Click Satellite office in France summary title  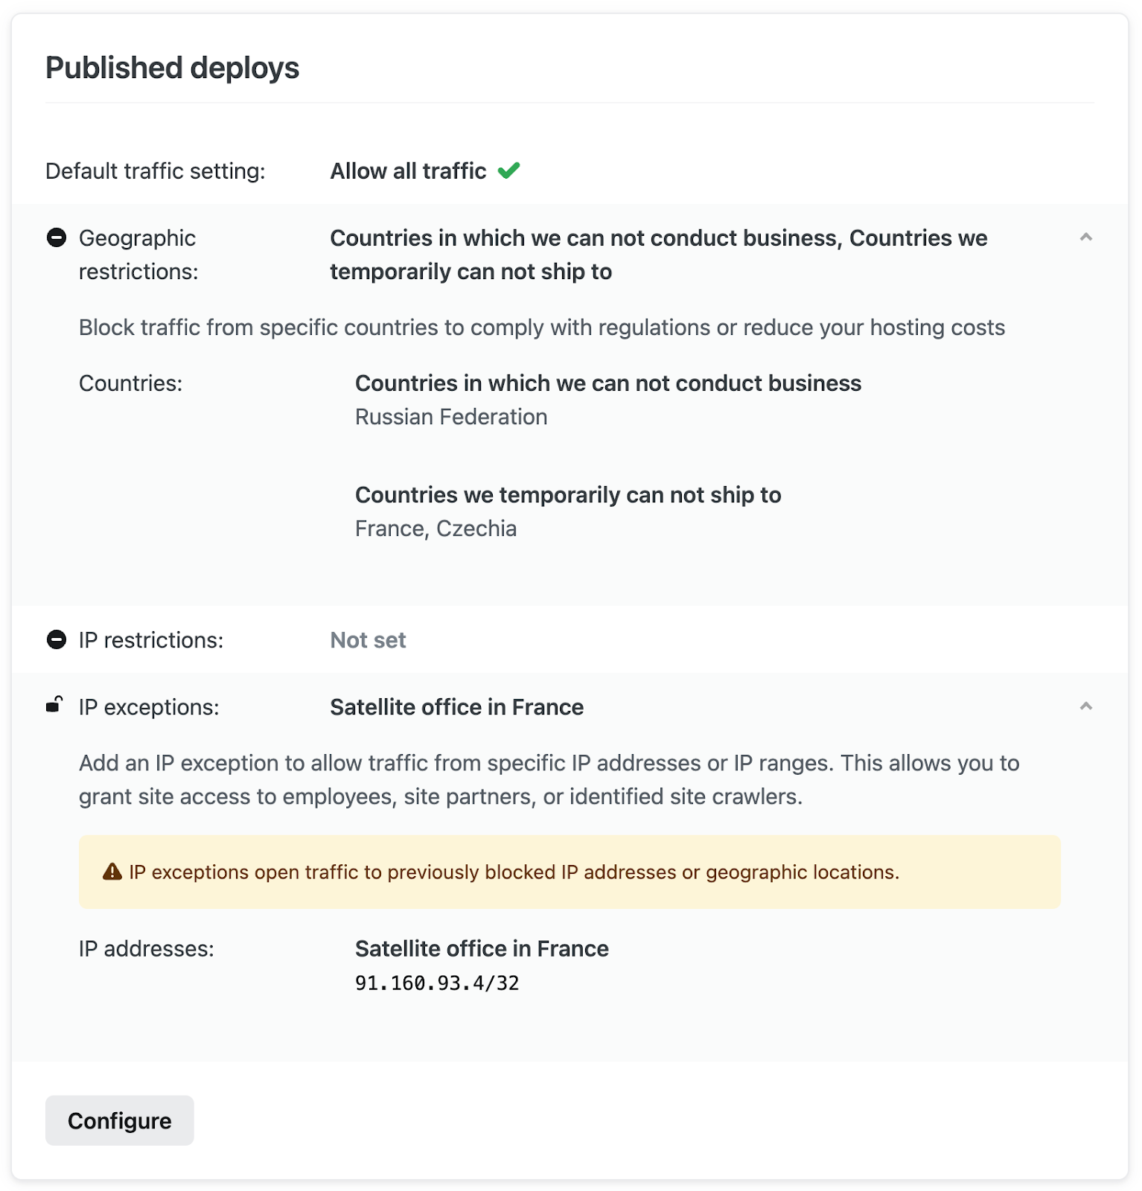tap(456, 707)
